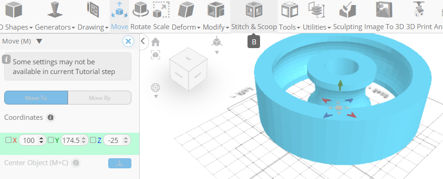Click the Image To 3D label
The image size is (443, 179).
(384, 27)
